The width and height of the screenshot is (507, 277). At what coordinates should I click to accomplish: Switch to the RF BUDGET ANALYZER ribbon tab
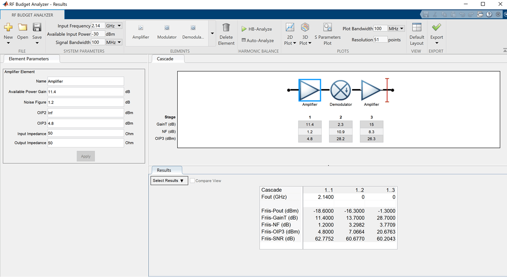tap(33, 15)
